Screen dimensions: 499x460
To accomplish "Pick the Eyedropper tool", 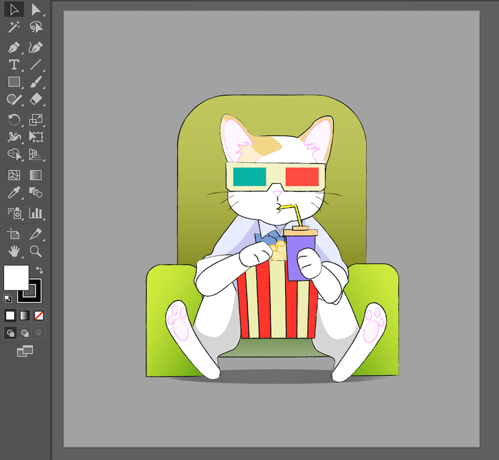I will [14, 193].
